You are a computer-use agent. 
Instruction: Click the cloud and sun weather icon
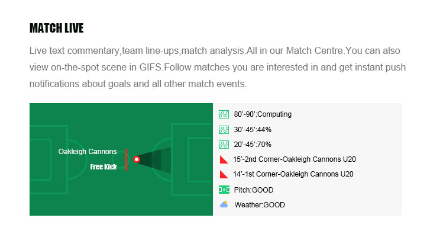tap(224, 204)
